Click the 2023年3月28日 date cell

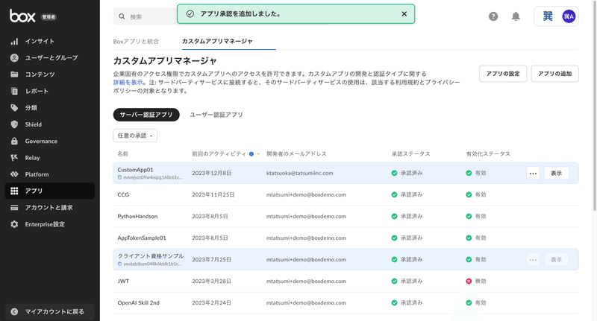(211, 282)
